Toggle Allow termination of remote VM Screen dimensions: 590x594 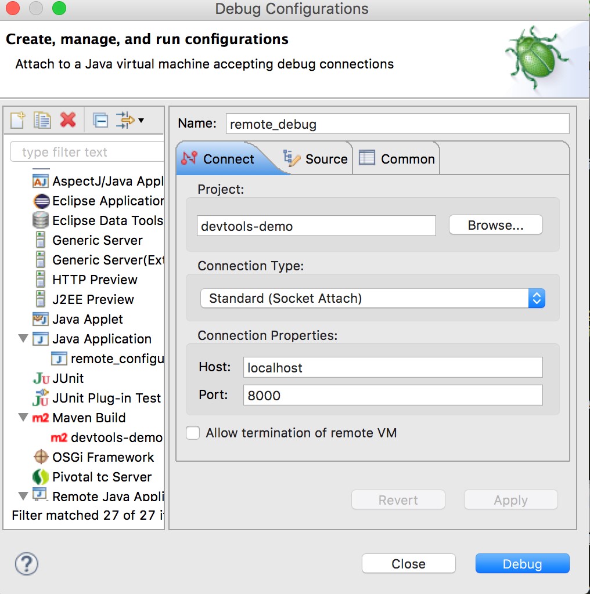click(x=193, y=433)
